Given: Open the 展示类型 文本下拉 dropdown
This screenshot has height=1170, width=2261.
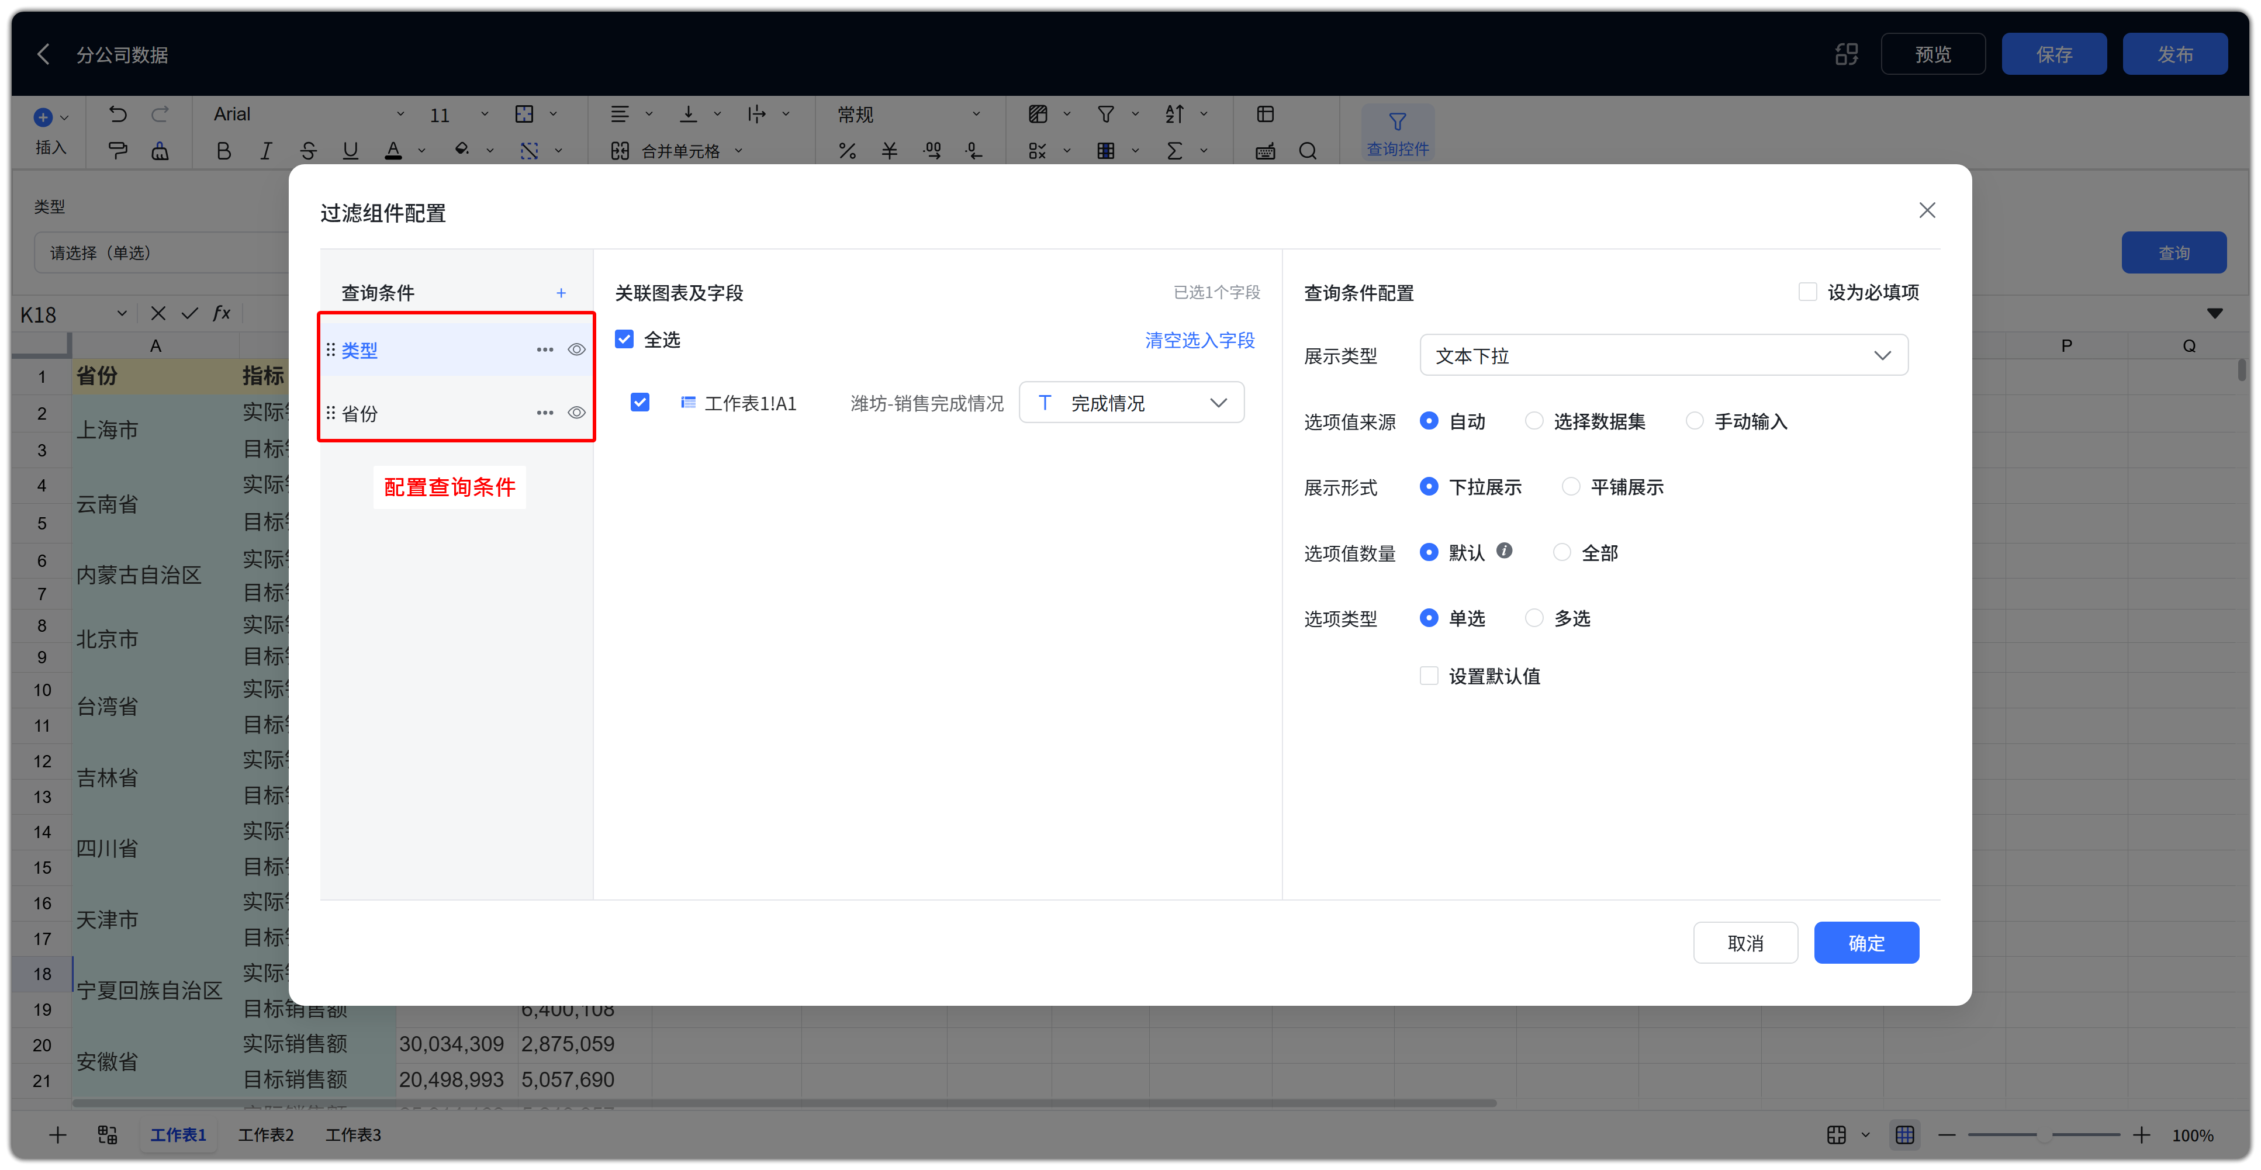Looking at the screenshot, I should point(1663,355).
